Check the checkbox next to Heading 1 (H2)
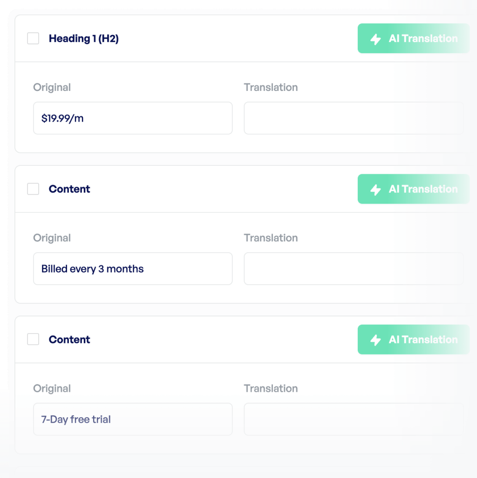This screenshot has width=477, height=478. 33,39
